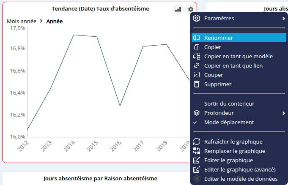Select Editer le modèle de données

click(241, 179)
